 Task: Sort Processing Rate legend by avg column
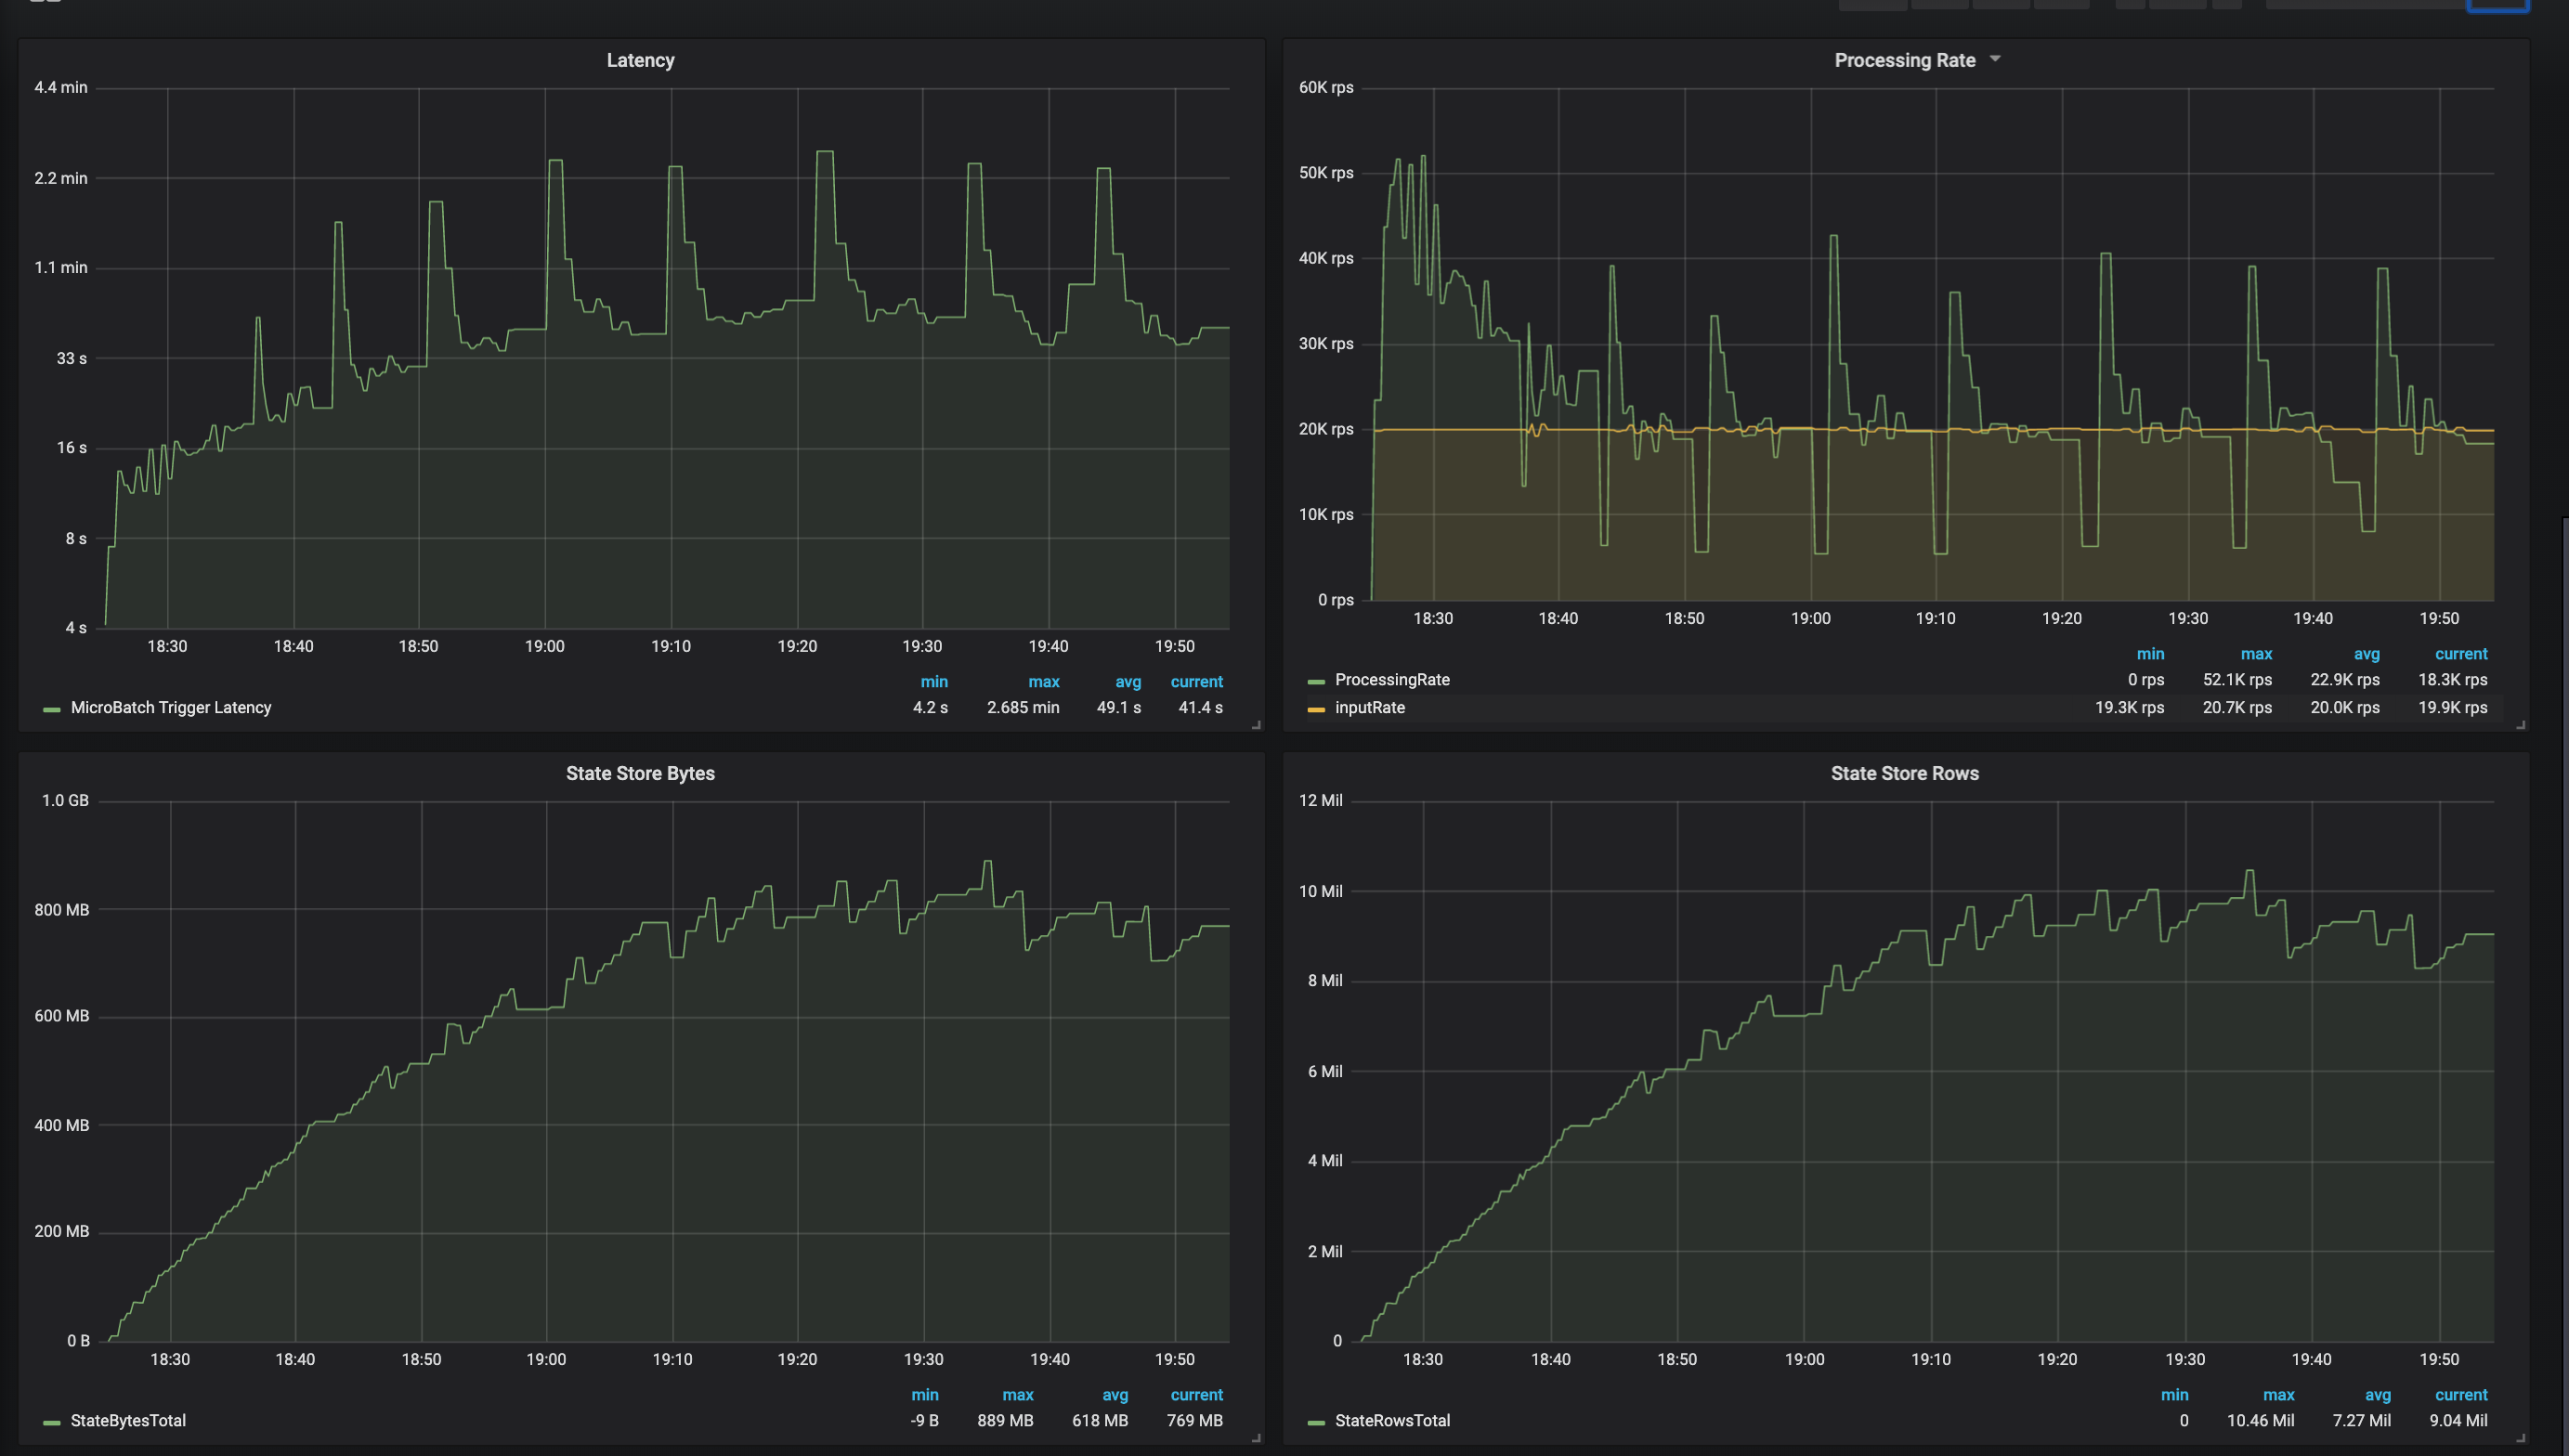point(2366,653)
